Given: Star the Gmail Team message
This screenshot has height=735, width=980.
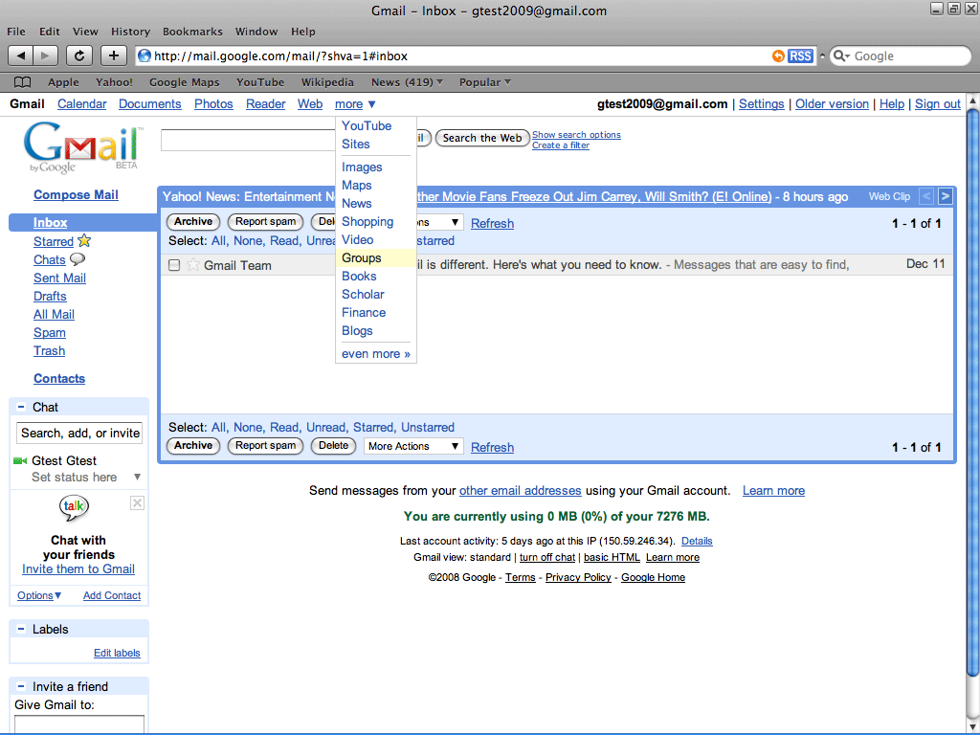Looking at the screenshot, I should tap(193, 265).
